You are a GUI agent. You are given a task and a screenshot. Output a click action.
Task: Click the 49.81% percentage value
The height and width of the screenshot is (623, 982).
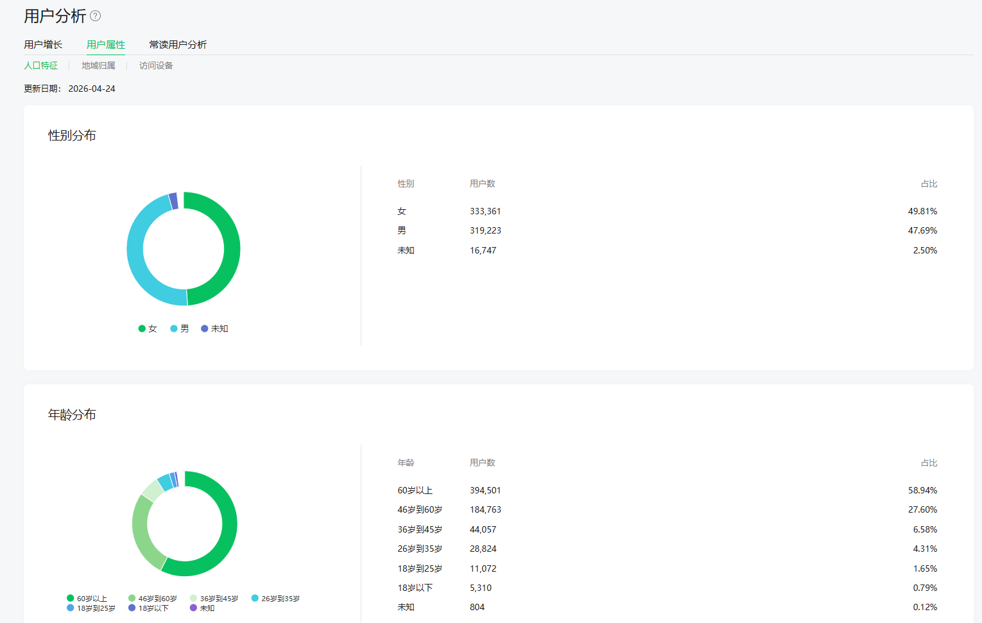click(x=922, y=211)
